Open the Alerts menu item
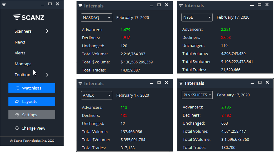The height and width of the screenshot is (152, 274). [20, 53]
